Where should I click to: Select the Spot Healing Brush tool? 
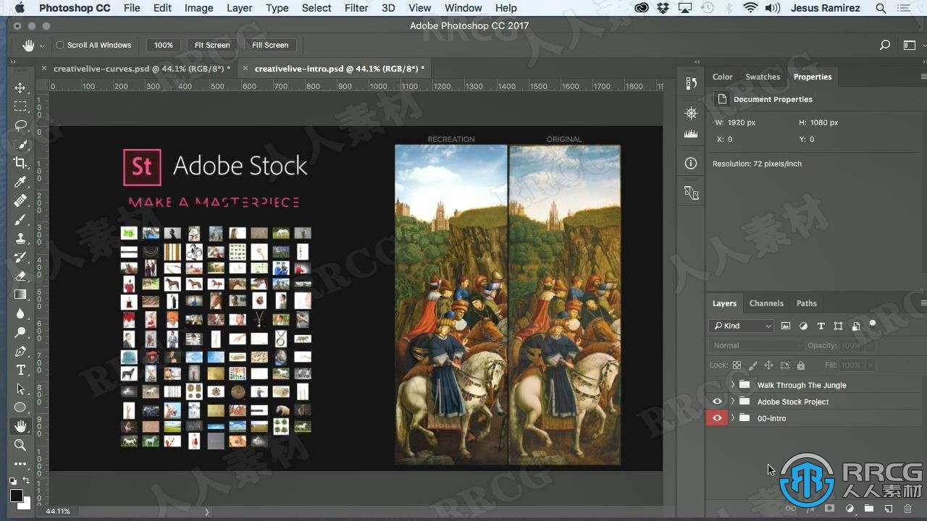[x=20, y=200]
